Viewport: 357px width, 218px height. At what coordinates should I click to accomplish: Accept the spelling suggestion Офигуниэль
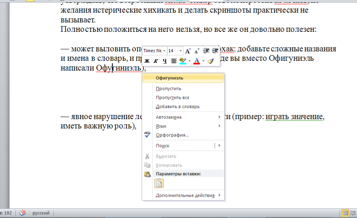click(170, 77)
